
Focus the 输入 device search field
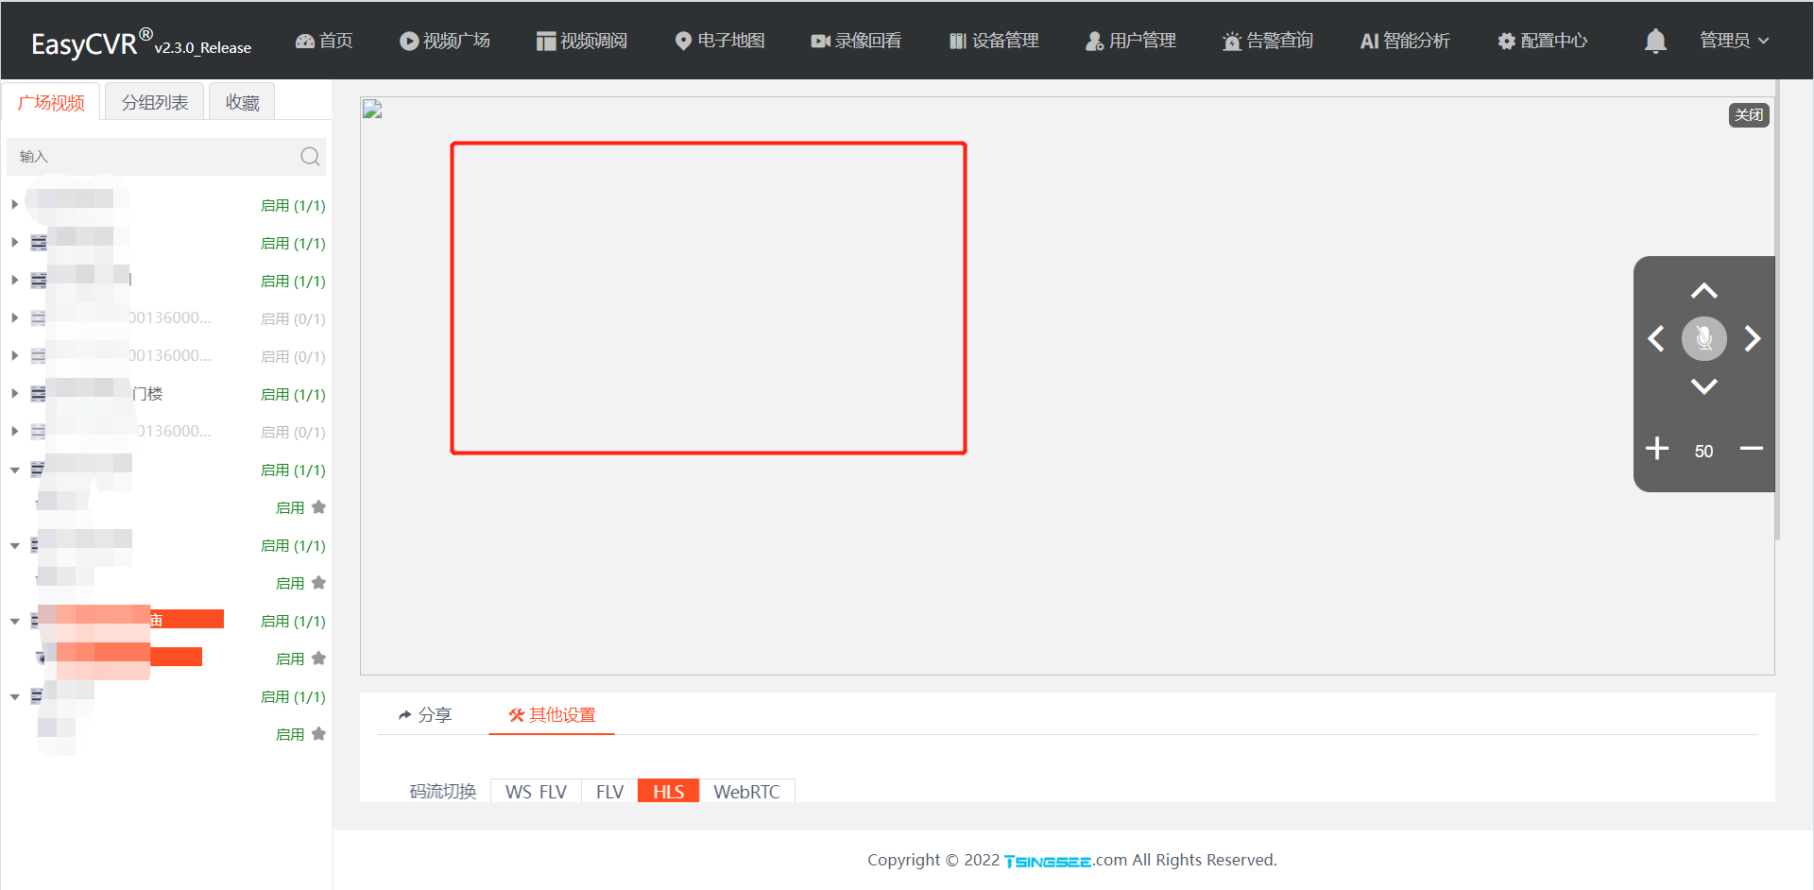[x=166, y=157]
